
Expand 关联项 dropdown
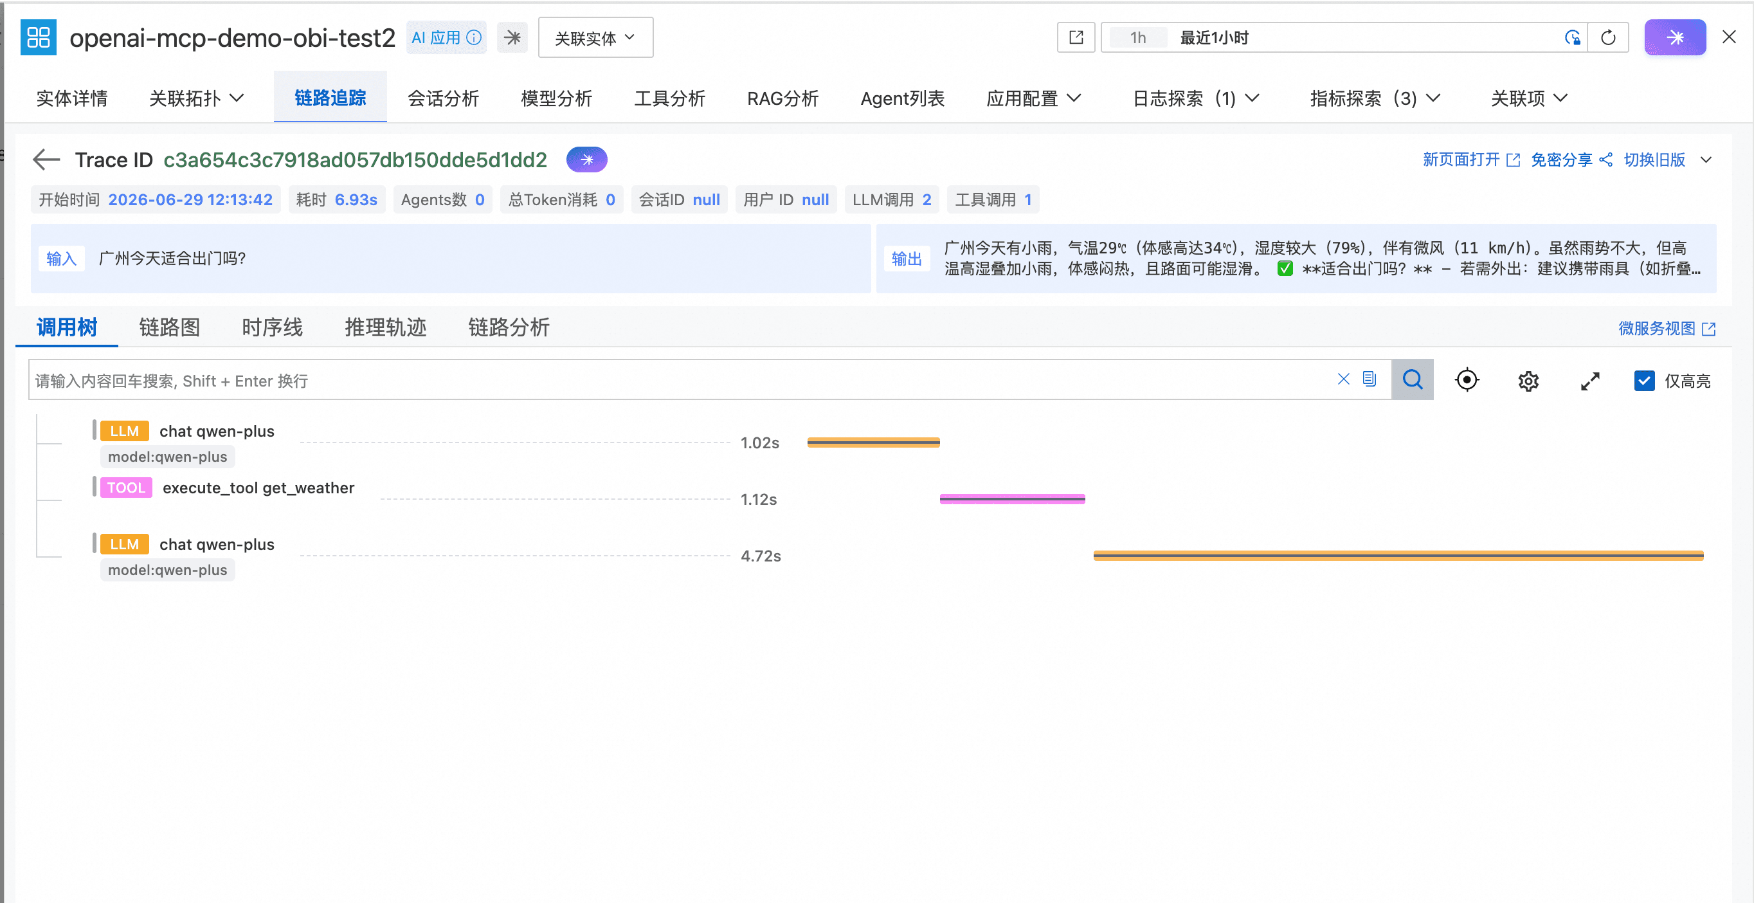[1530, 98]
